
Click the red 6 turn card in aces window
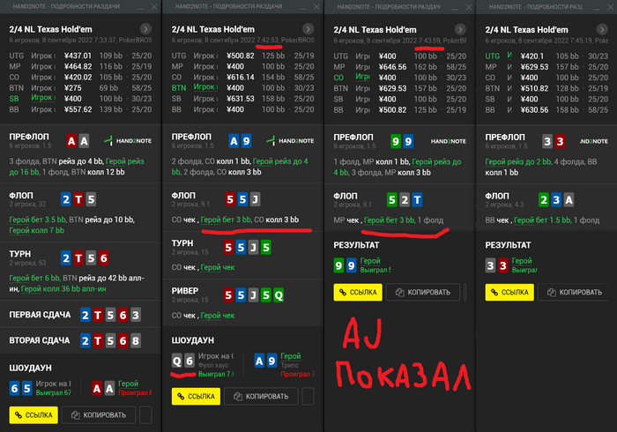(x=103, y=258)
